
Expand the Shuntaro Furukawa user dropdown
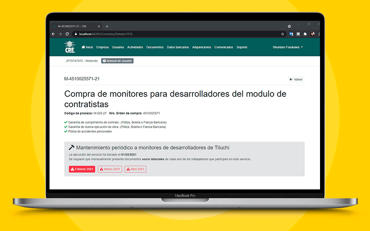tap(288, 47)
